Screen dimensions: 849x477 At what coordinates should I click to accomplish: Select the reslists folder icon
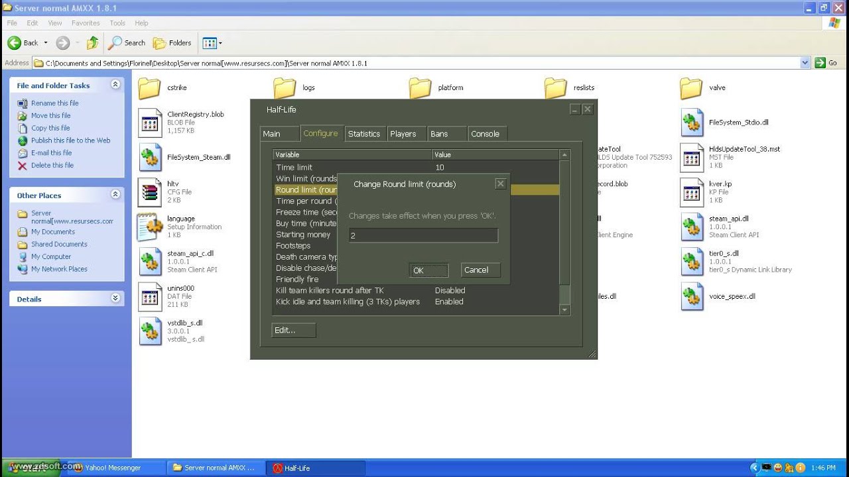[x=556, y=88]
